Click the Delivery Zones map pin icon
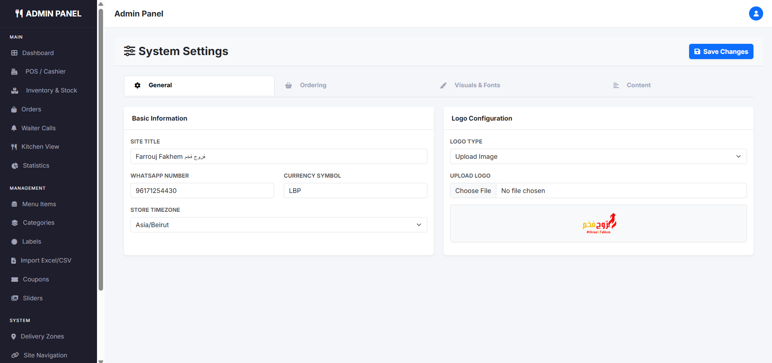Viewport: 772px width, 363px height. click(14, 336)
